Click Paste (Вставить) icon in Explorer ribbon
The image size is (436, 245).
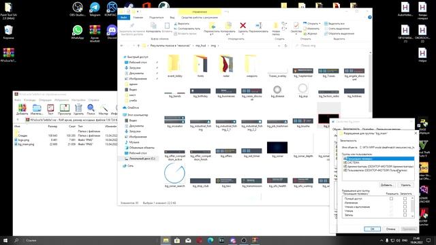[x=167, y=26]
